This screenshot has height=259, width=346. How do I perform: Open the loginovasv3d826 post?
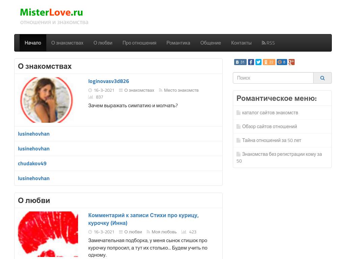pos(108,81)
